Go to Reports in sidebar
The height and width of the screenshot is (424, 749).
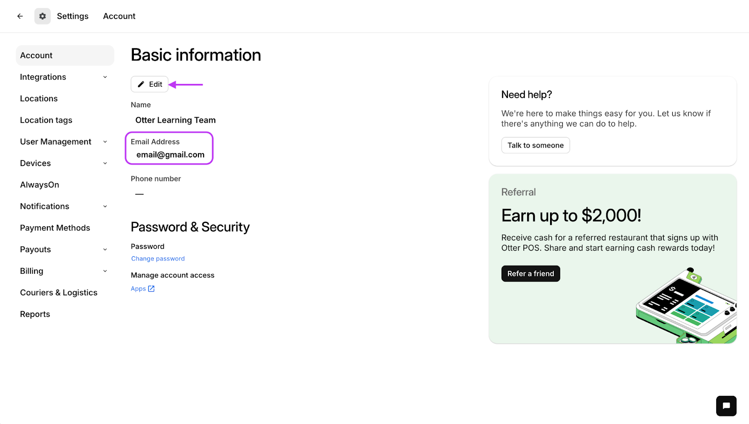coord(35,314)
